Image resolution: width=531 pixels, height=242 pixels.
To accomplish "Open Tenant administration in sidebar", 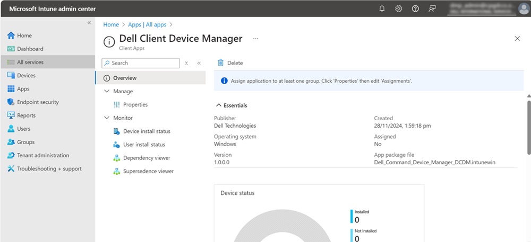I will click(x=43, y=156).
